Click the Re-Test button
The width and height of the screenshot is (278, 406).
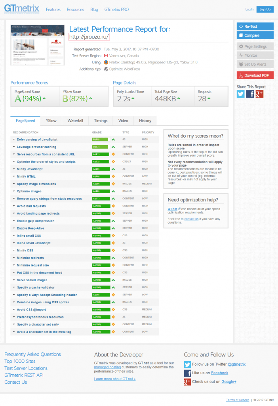[x=255, y=27]
